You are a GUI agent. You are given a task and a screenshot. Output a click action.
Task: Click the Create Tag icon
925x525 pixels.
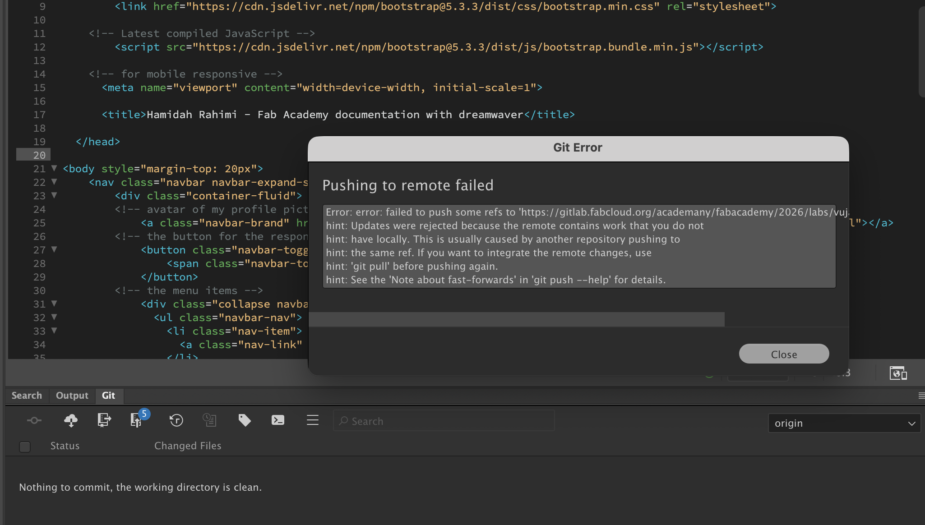[245, 420]
